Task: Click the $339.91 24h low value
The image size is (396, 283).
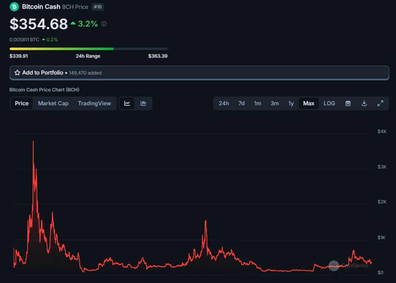Action: pos(19,56)
